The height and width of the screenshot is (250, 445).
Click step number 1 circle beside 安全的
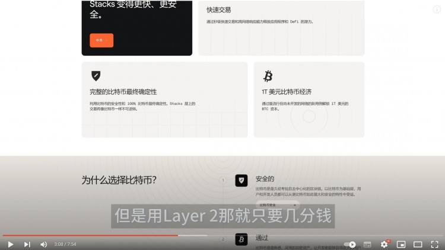coord(223,180)
